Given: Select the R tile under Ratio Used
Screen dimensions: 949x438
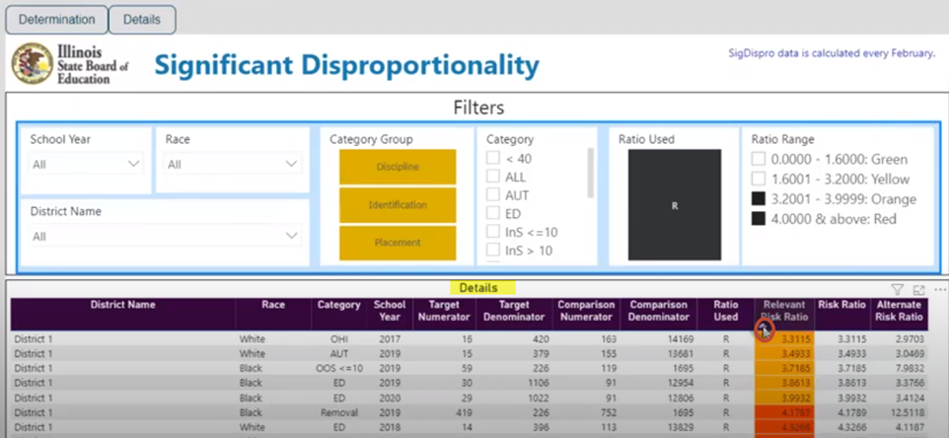Looking at the screenshot, I should (x=675, y=206).
